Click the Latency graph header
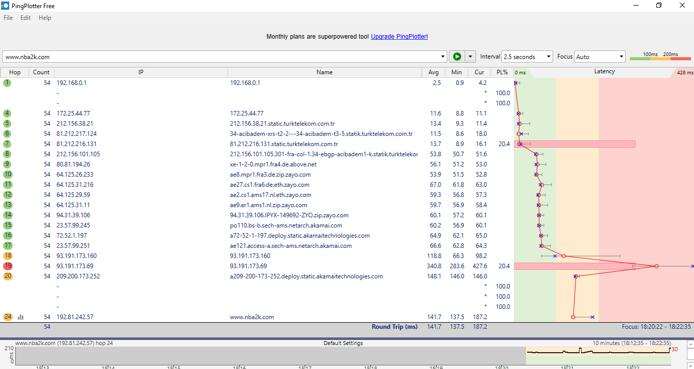Image resolution: width=694 pixels, height=369 pixels. (x=604, y=72)
